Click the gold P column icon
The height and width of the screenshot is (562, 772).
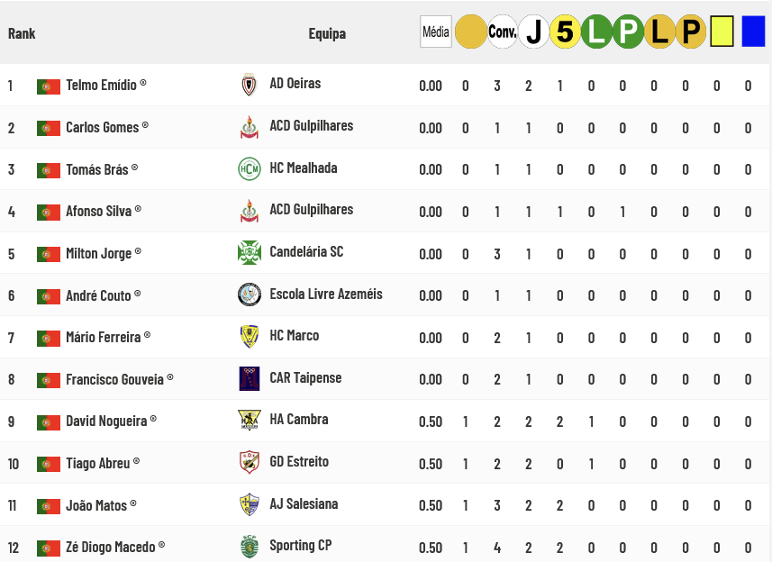pos(691,32)
